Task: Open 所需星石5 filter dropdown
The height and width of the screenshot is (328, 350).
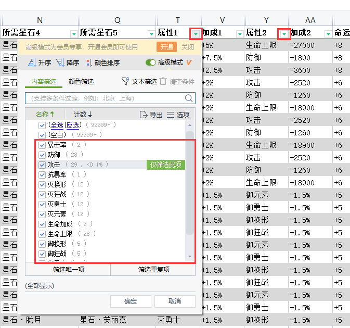Action: tap(151, 34)
